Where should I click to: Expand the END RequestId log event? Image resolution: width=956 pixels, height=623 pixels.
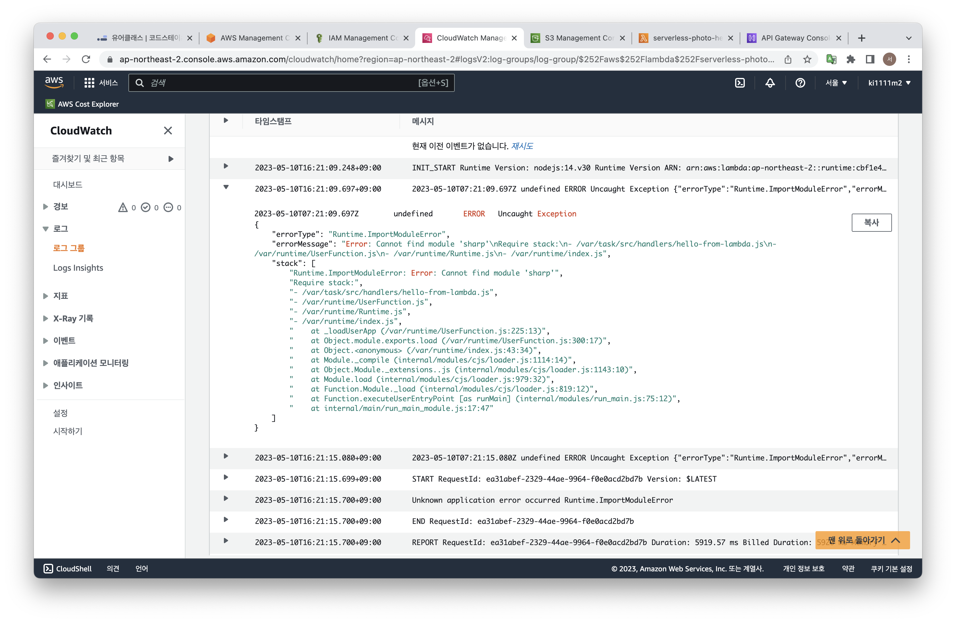coord(226,519)
